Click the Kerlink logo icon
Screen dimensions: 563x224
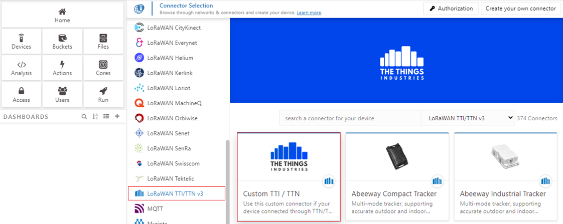coord(139,73)
